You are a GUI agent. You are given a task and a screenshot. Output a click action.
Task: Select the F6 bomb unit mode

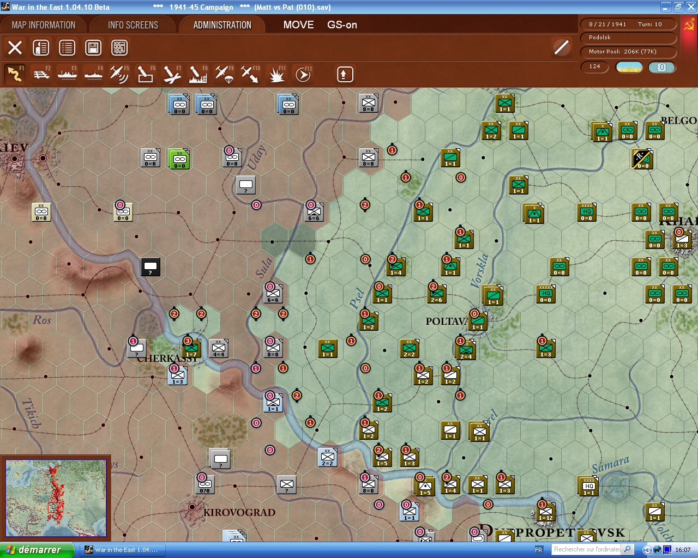[x=145, y=74]
